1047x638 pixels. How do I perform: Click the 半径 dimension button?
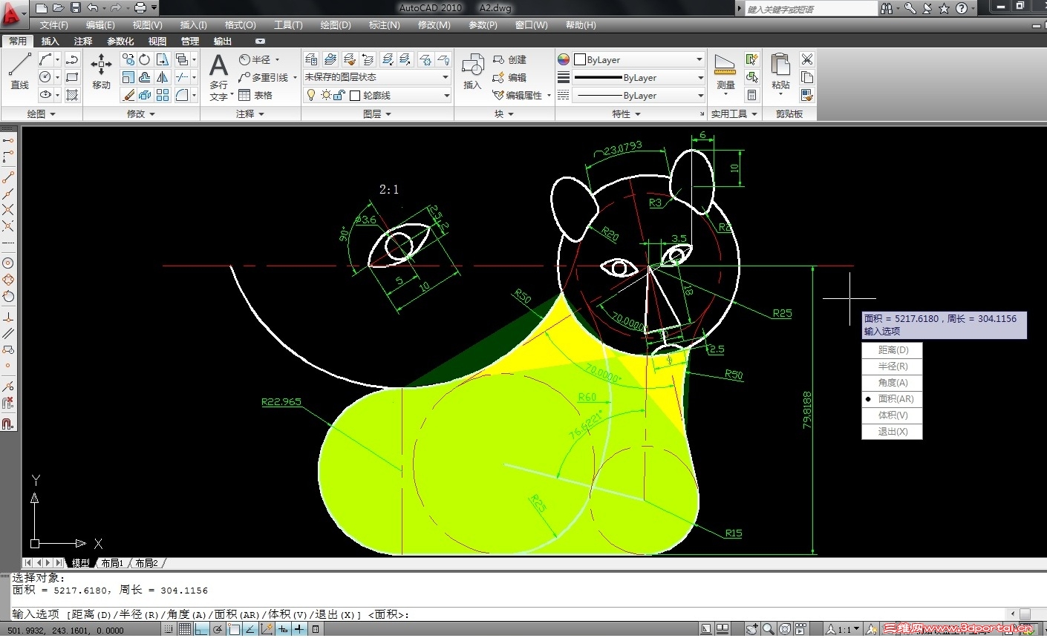coord(259,59)
